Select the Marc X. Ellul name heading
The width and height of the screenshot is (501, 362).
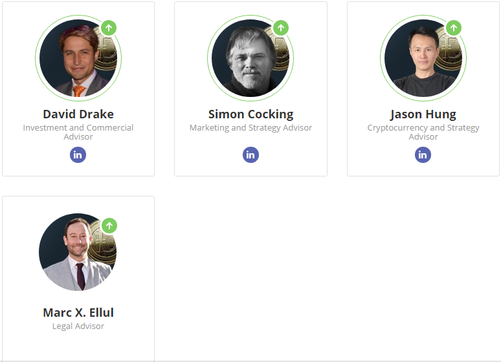78,312
